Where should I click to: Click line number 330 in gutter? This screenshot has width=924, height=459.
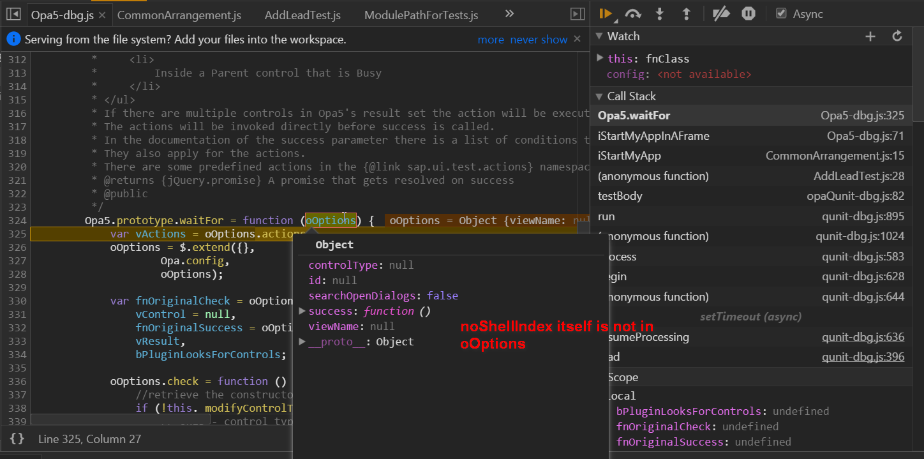coord(17,301)
